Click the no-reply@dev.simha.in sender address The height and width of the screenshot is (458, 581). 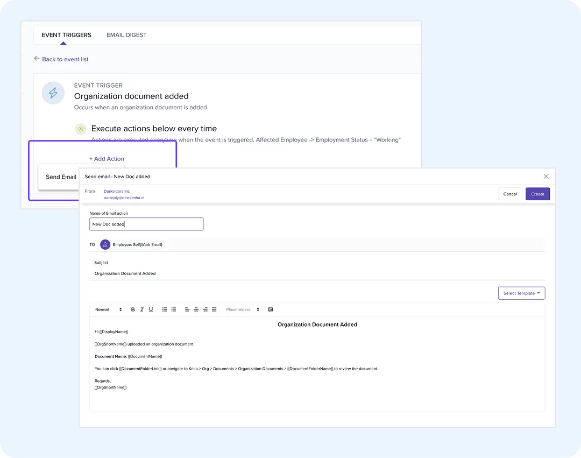tap(124, 198)
